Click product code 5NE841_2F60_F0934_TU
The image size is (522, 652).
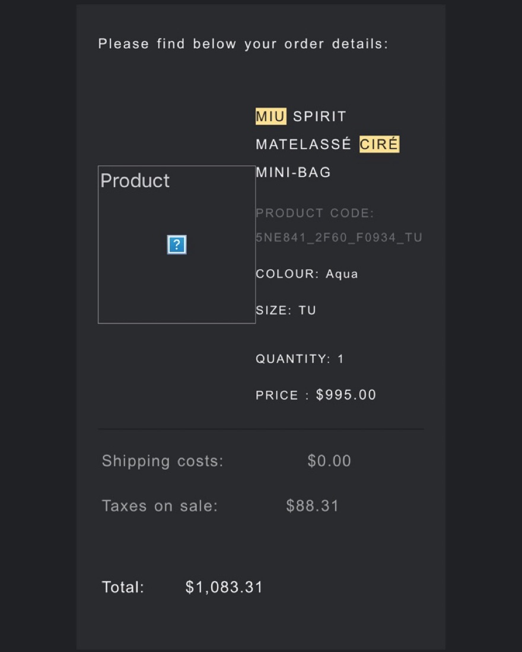(x=339, y=237)
